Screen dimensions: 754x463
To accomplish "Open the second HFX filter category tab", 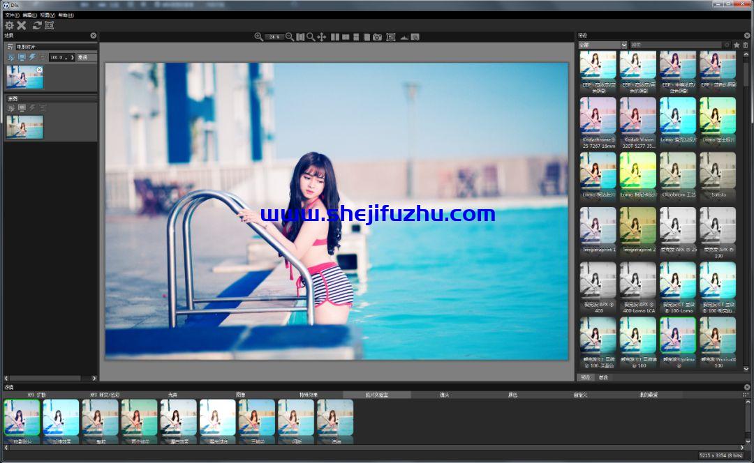I will coord(105,395).
